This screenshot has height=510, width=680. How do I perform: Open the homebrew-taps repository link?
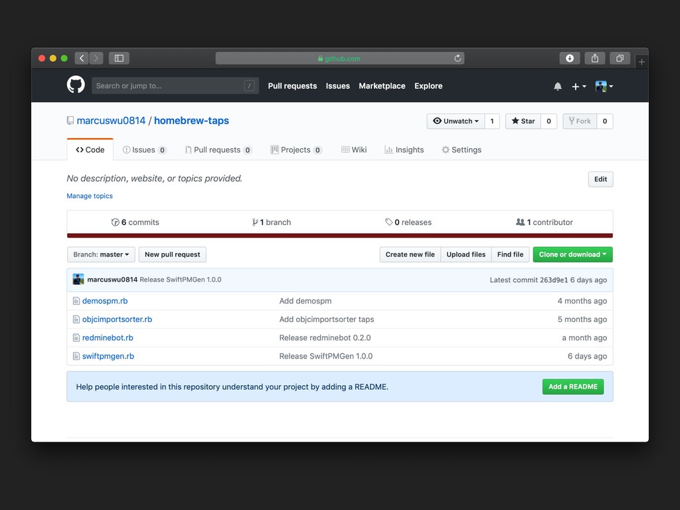[x=191, y=121]
